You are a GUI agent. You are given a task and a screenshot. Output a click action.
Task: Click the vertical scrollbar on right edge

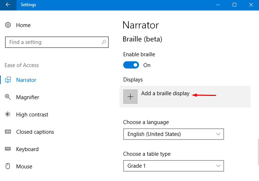(x=258, y=152)
